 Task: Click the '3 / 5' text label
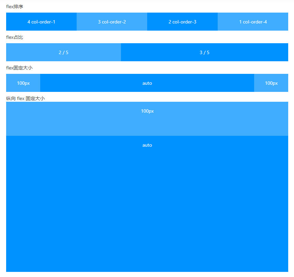pyautogui.click(x=204, y=52)
